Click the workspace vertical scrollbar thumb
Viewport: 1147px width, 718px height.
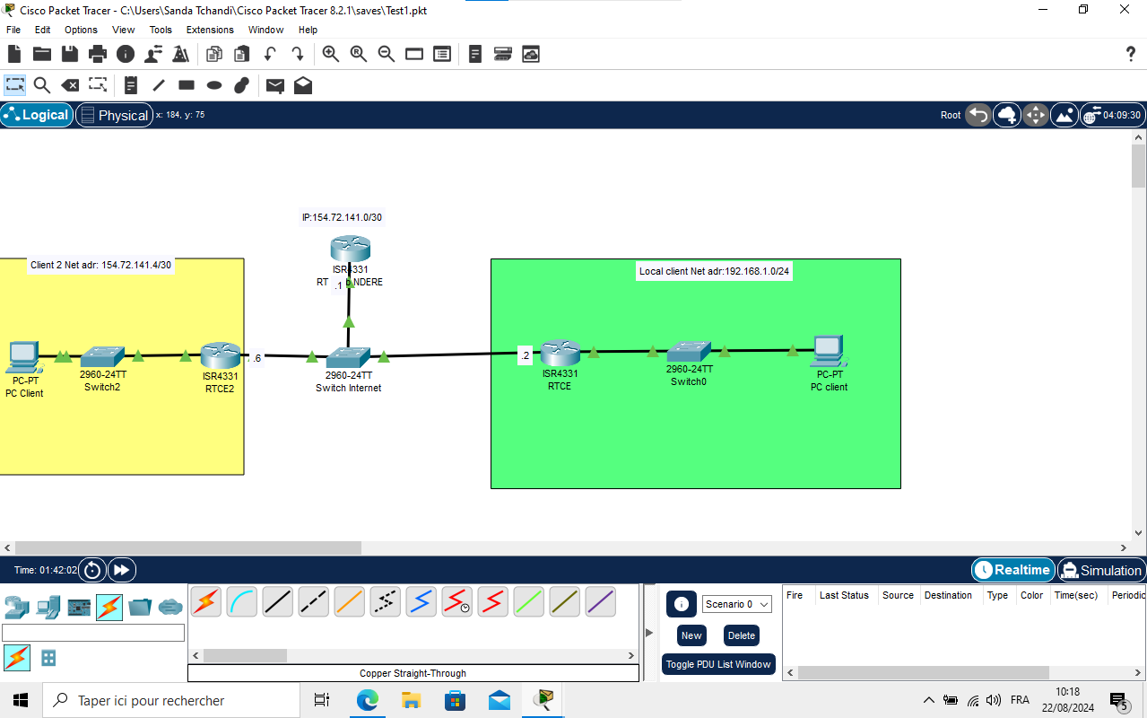tap(1139, 167)
